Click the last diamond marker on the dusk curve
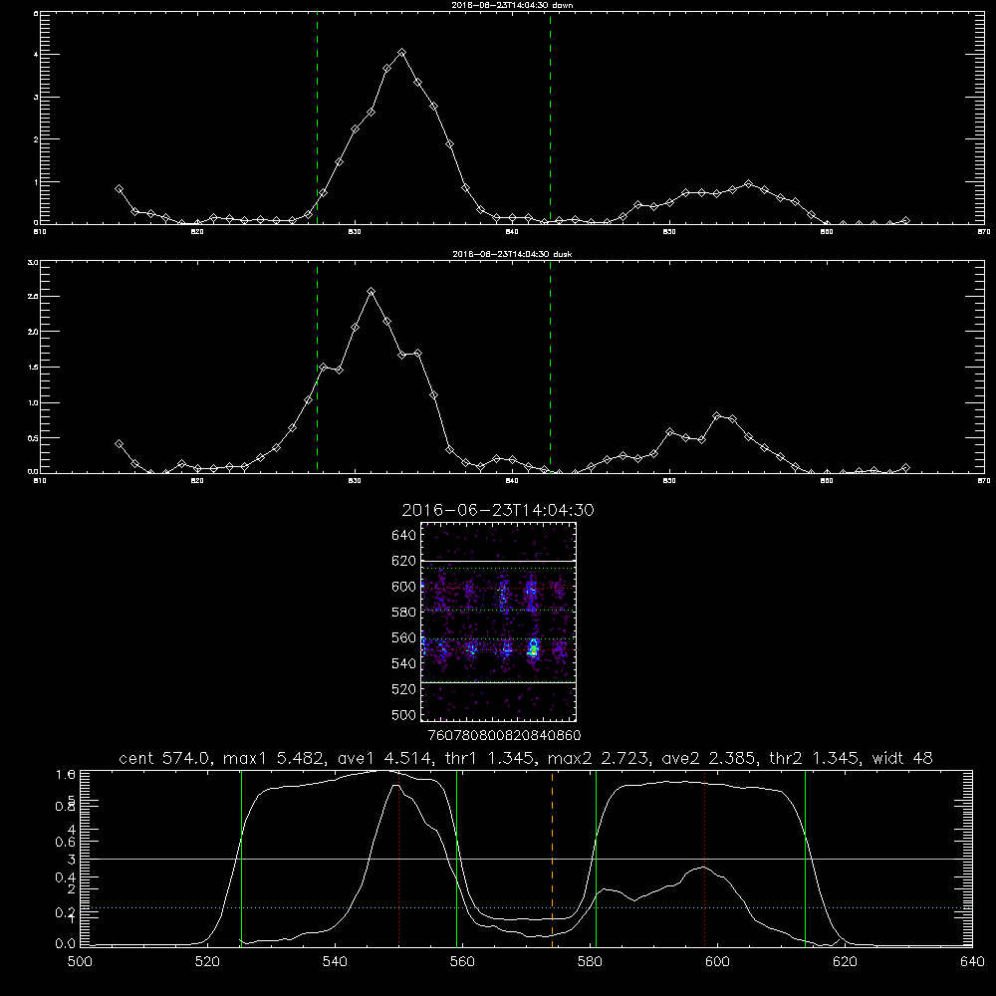 pos(905,468)
